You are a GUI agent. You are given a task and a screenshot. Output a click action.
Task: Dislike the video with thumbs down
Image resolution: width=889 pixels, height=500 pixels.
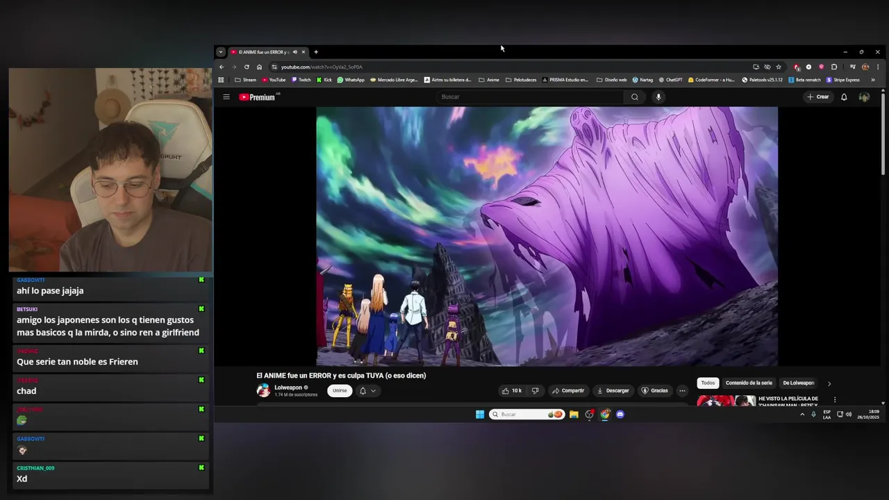point(535,391)
